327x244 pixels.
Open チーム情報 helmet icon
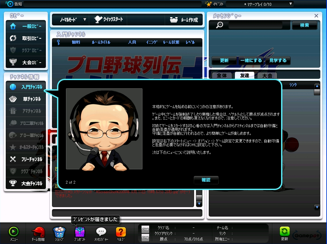(38, 233)
